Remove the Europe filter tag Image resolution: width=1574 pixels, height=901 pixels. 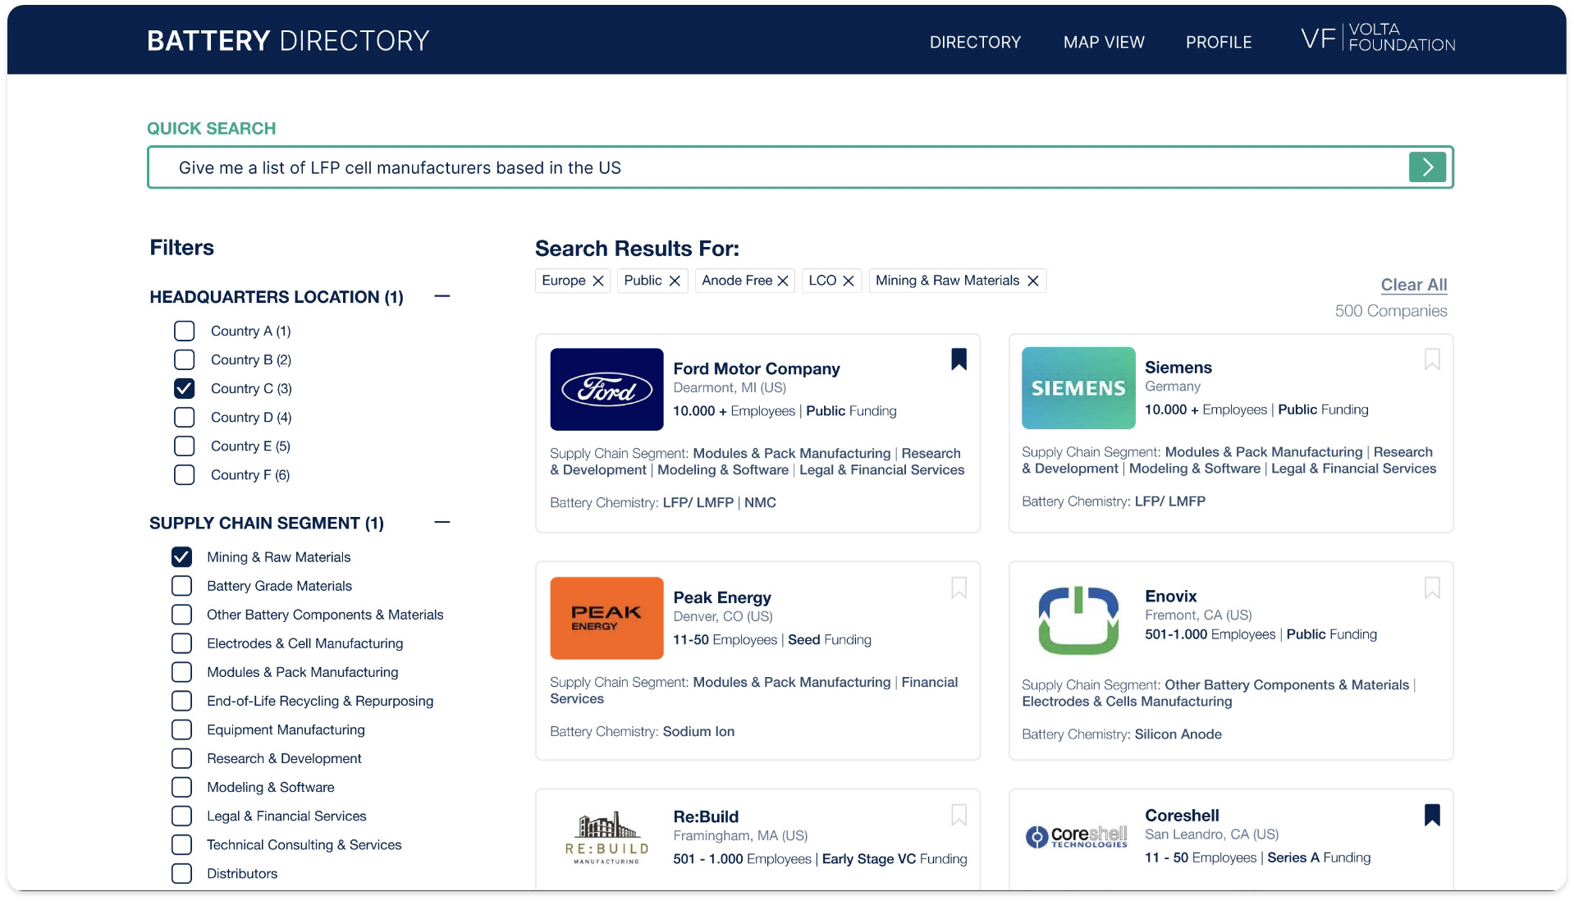pyautogui.click(x=598, y=281)
